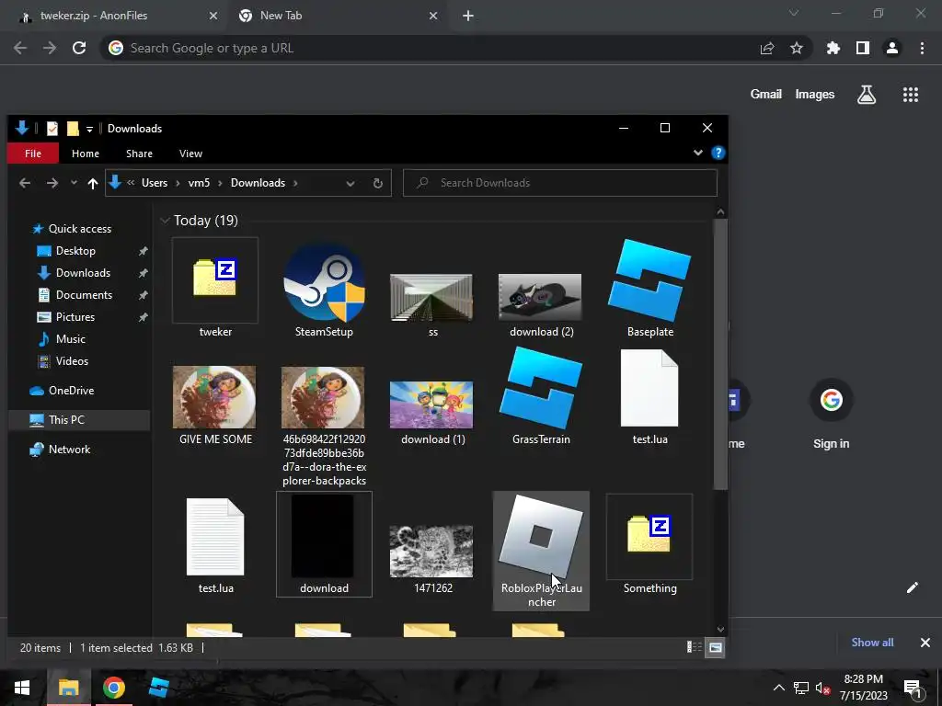Open address bar history dropdown
The image size is (942, 706).
click(x=350, y=183)
